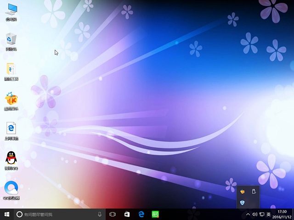Click the Safely Remove Hardware USB icon
The height and width of the screenshot is (220, 294).
253,191
